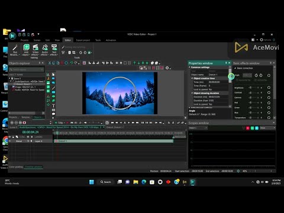
Task: Open Wave scope type dropdown
Action: coord(267,128)
